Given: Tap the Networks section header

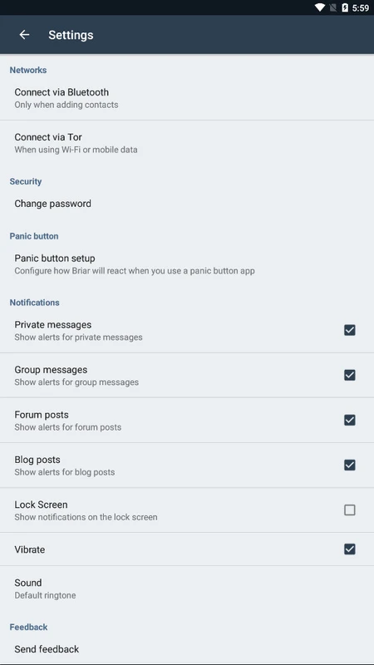Looking at the screenshot, I should point(28,70).
